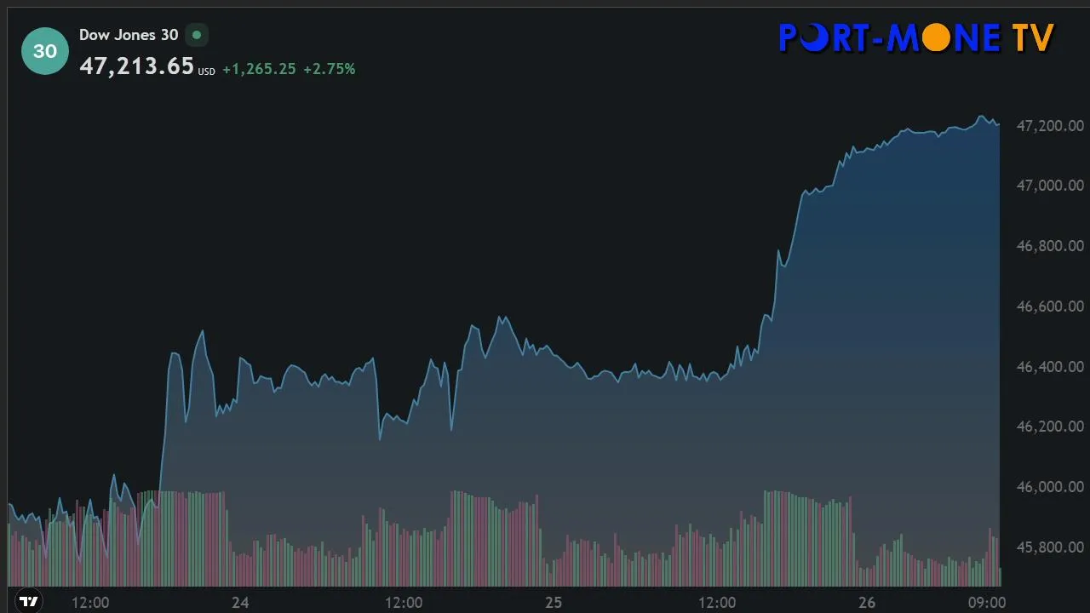Click the 25 date label on time axis
This screenshot has width=1090, height=613.
(554, 603)
